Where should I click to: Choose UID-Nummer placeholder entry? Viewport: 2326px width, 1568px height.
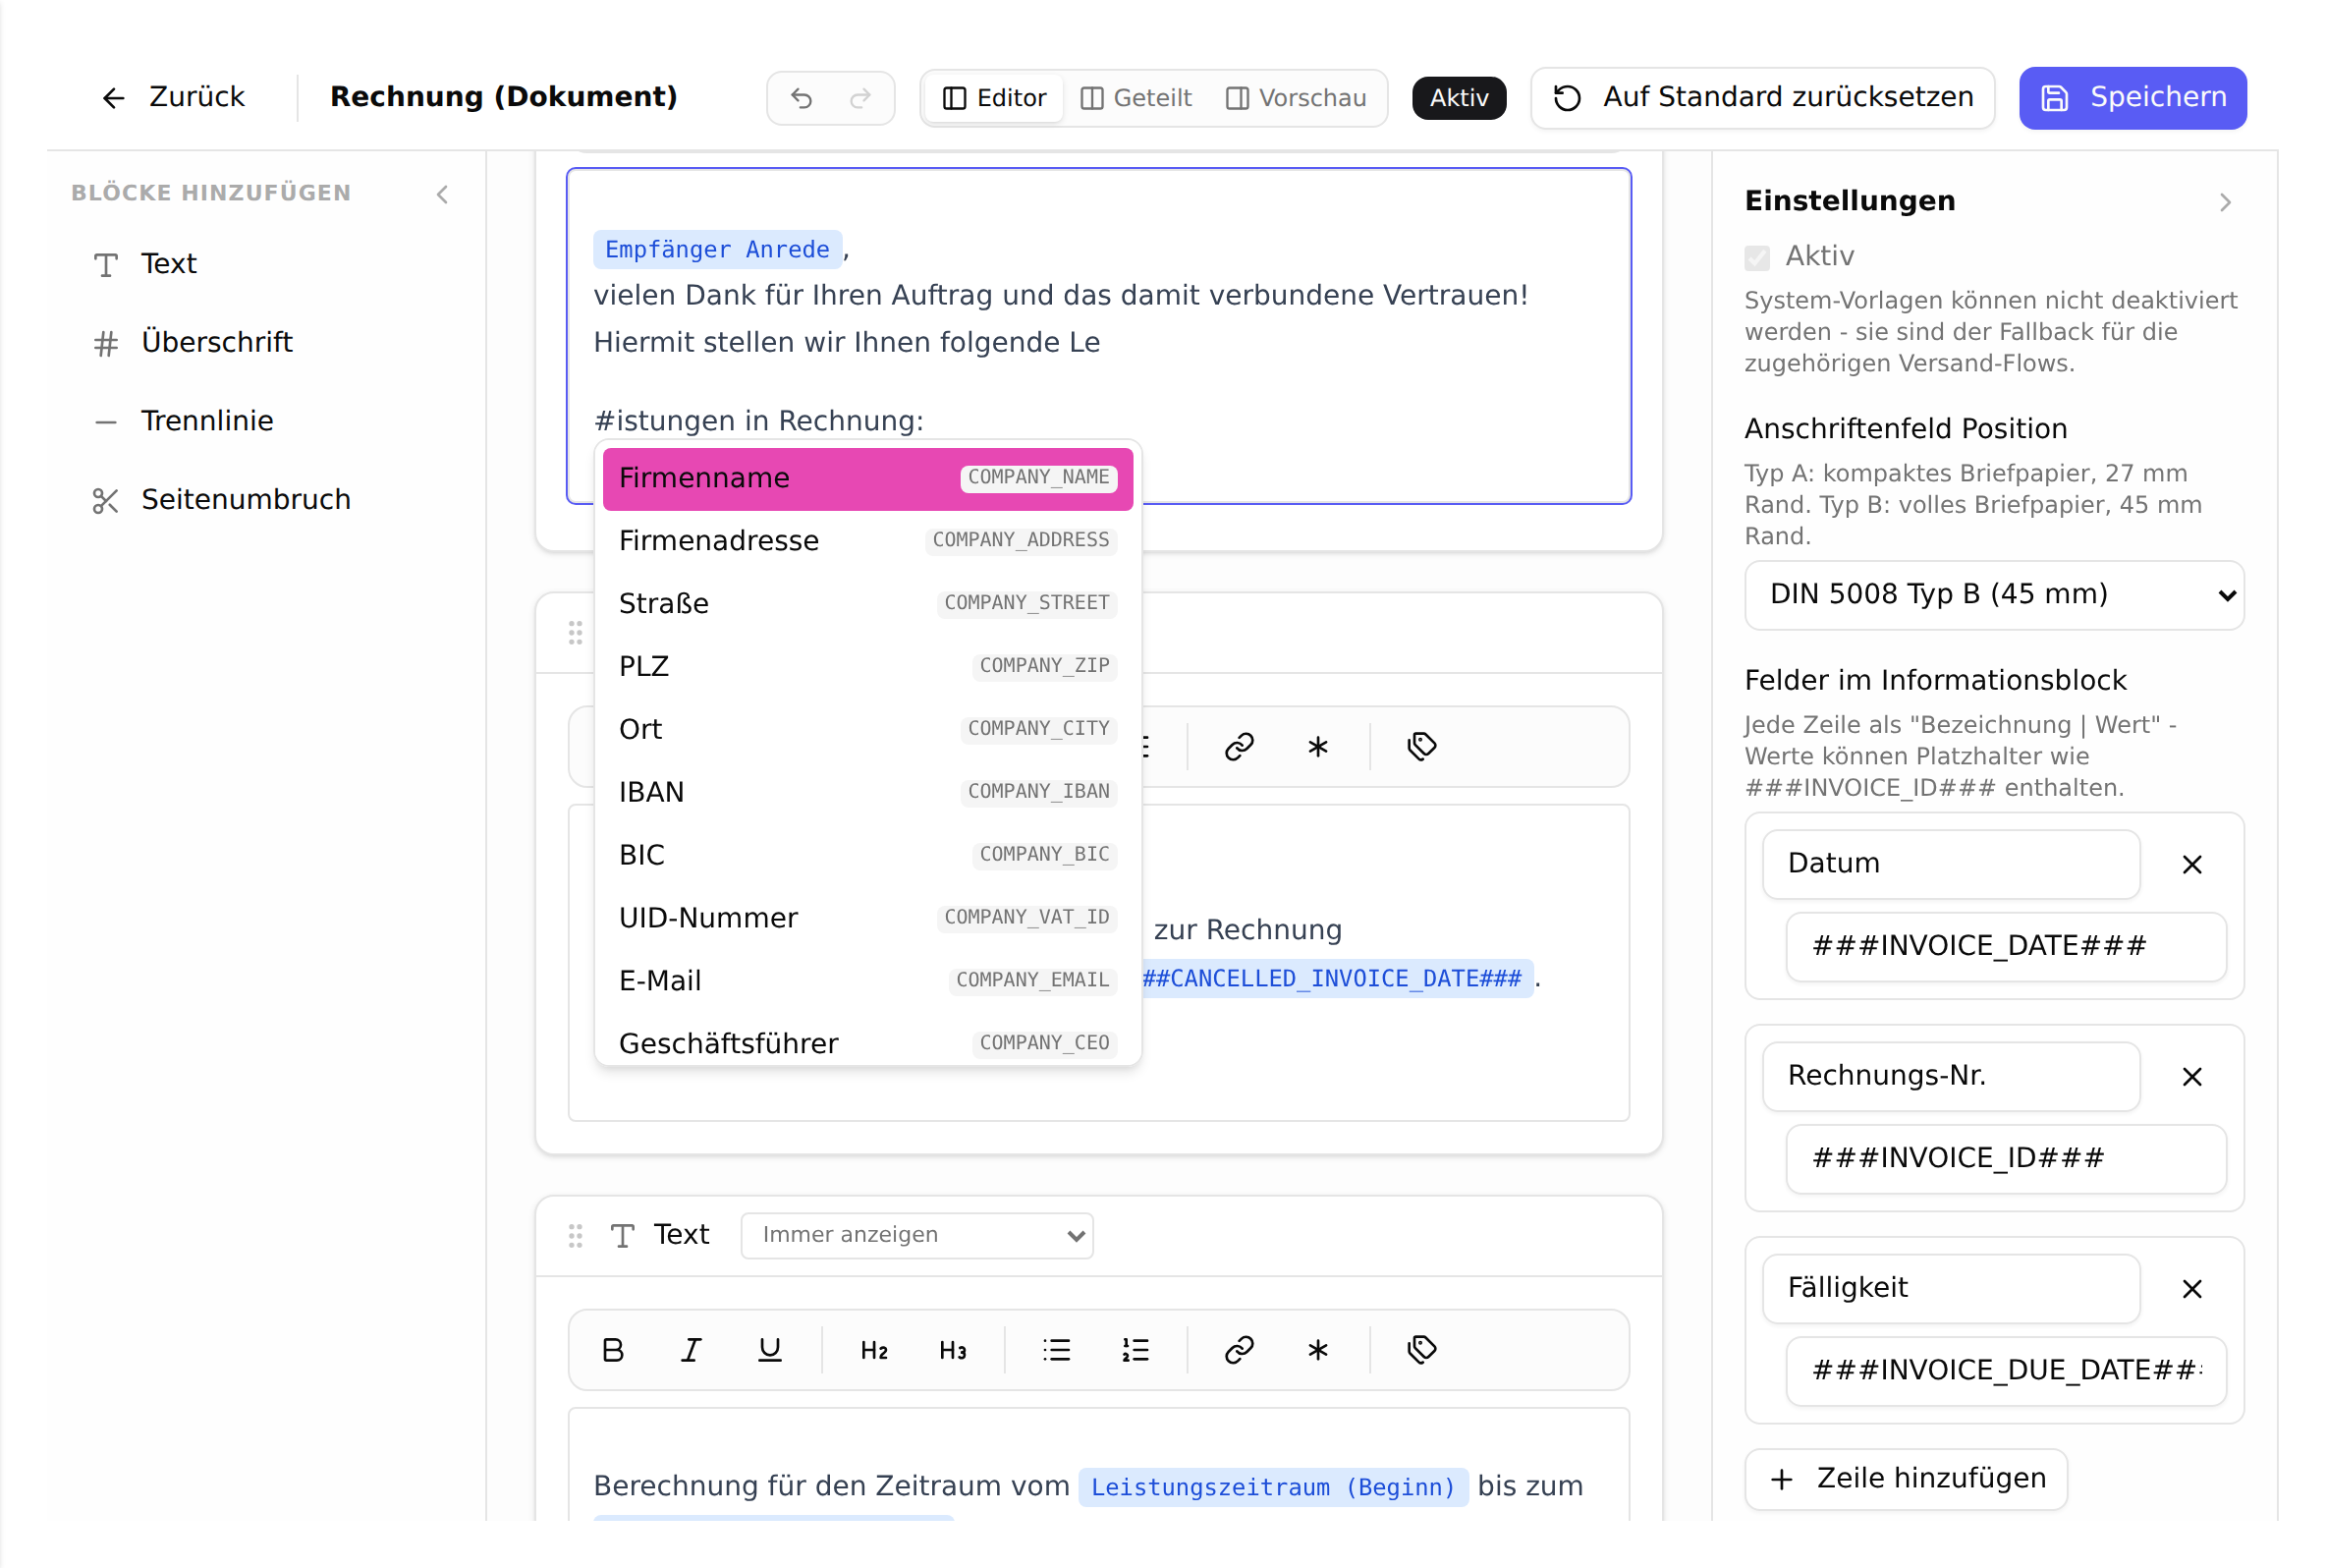[x=867, y=918]
